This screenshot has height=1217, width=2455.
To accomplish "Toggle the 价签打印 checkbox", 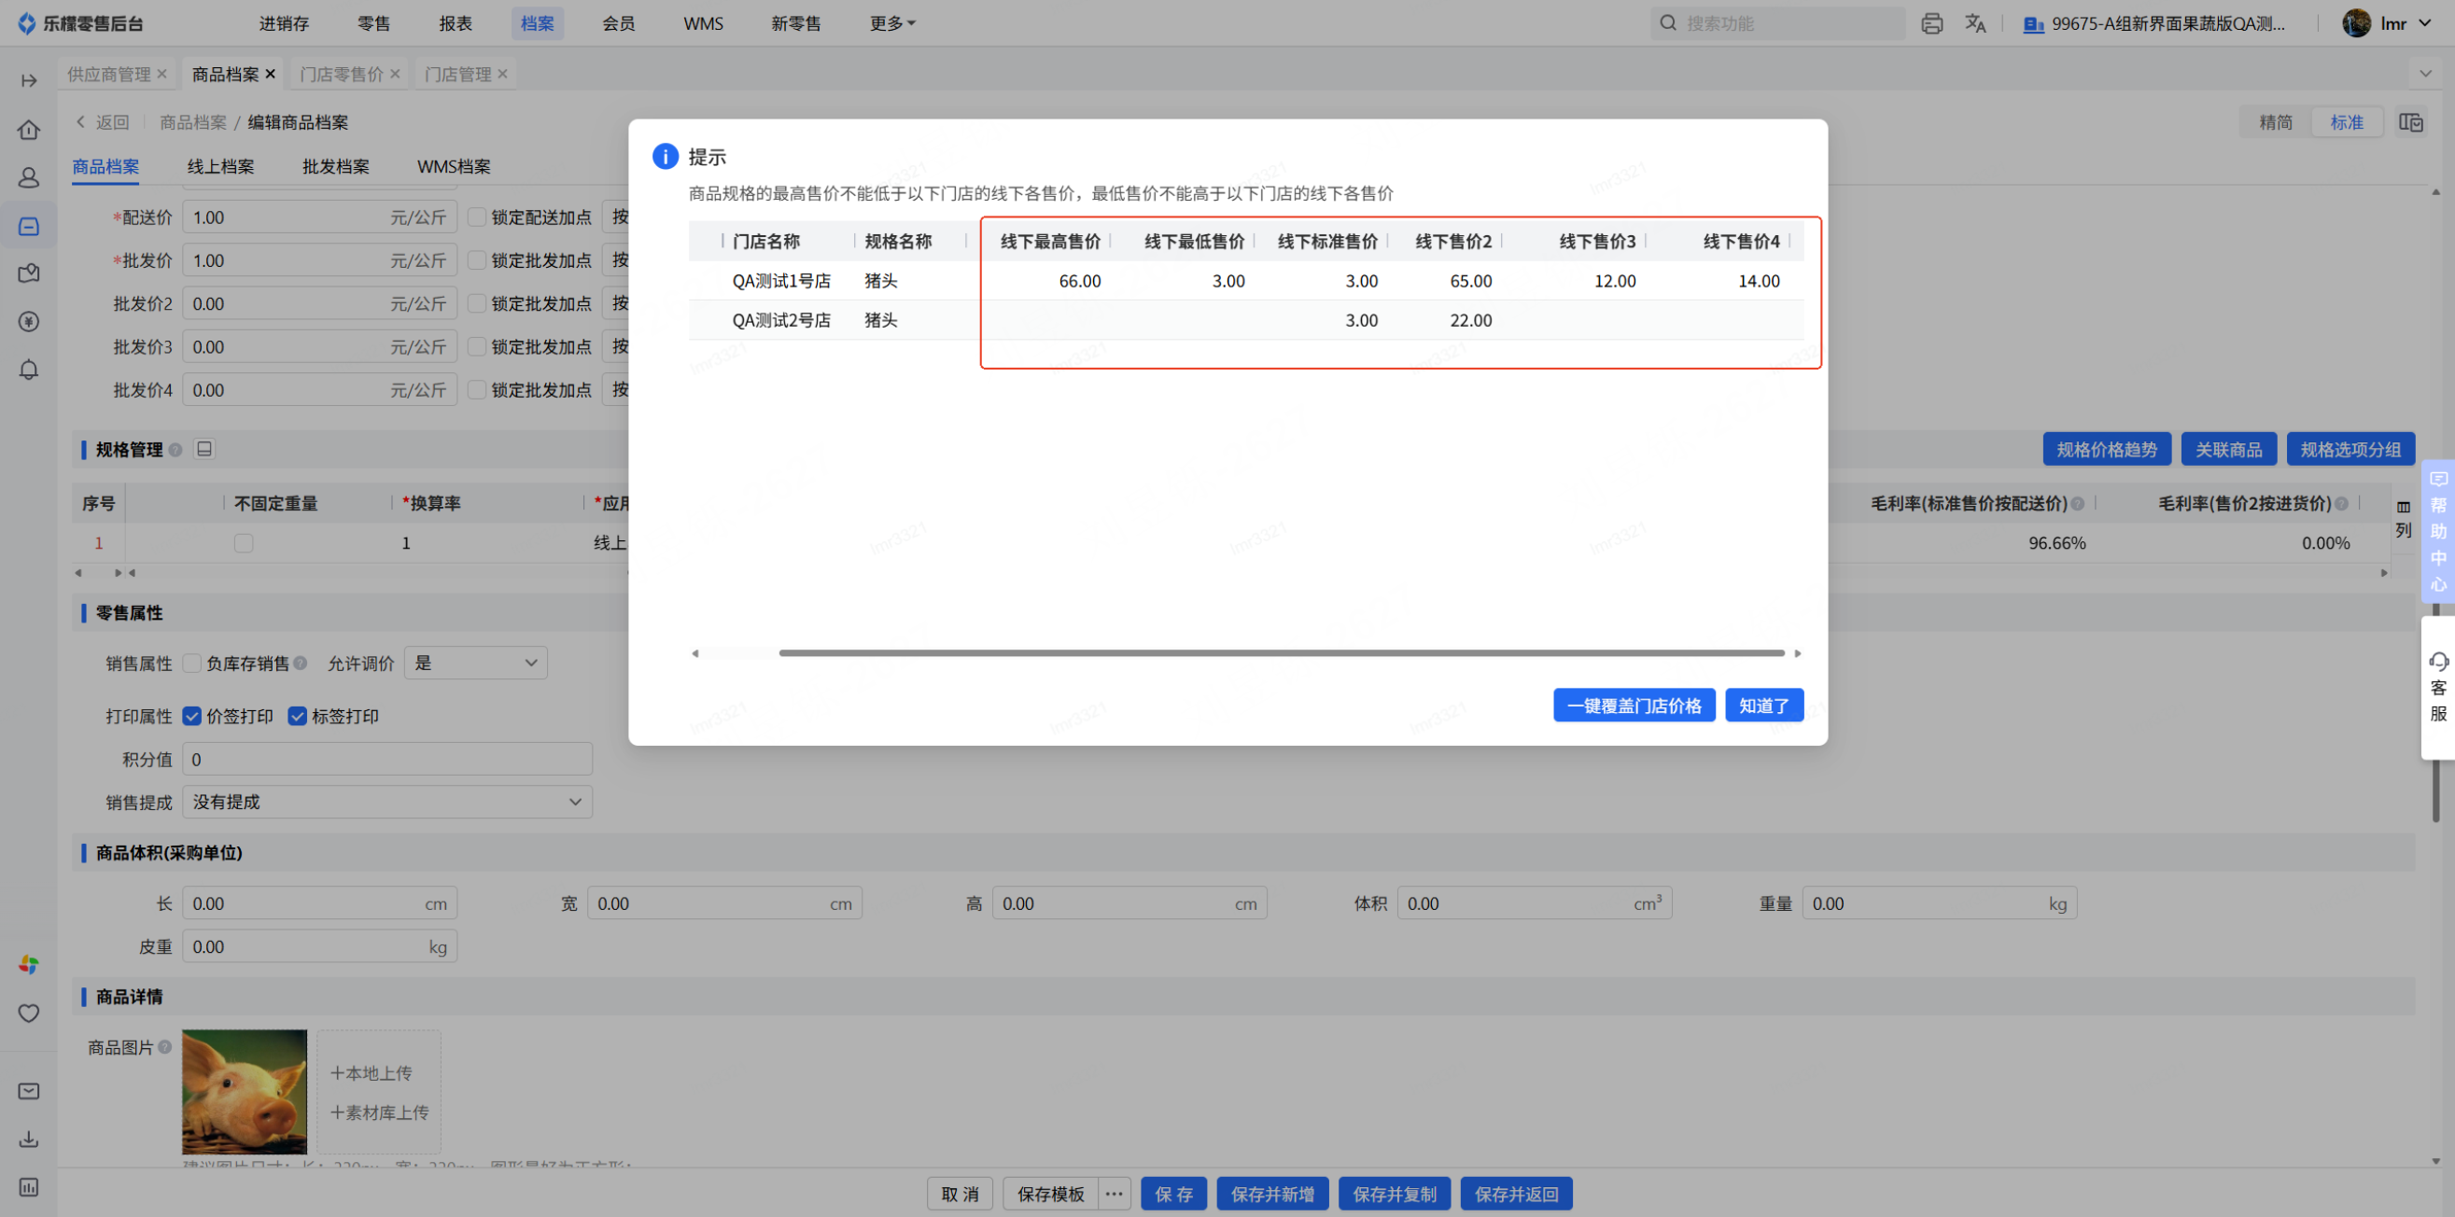I will point(191,716).
